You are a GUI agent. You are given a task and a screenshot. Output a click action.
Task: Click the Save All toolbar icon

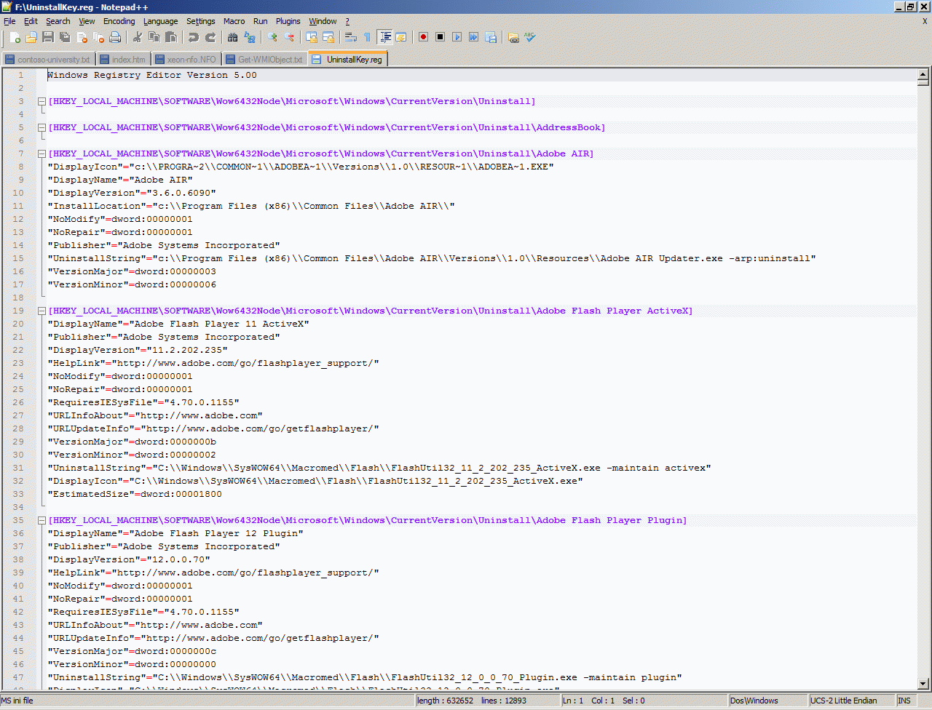click(x=65, y=37)
